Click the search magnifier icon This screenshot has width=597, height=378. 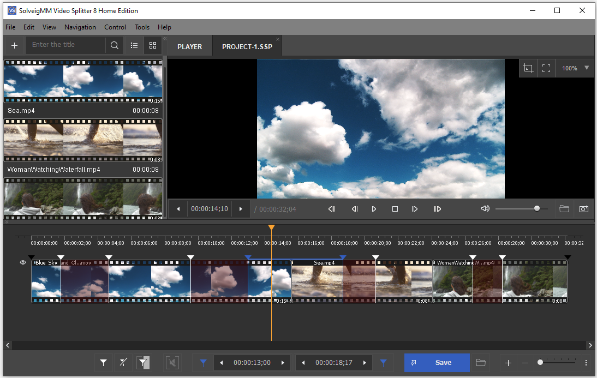tap(115, 45)
